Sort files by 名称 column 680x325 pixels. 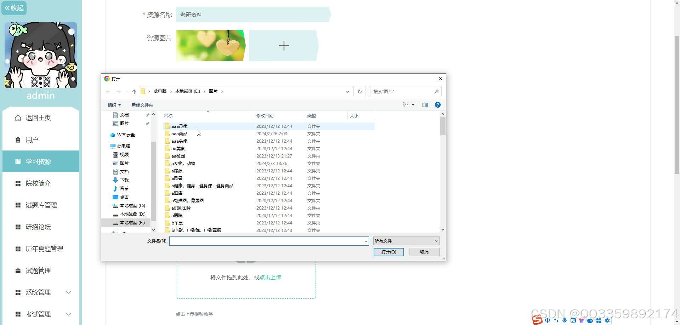click(x=208, y=116)
